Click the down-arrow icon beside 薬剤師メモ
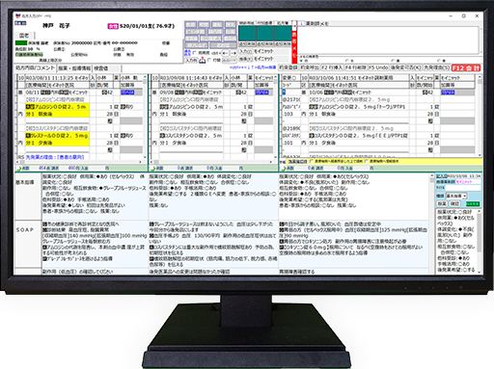 301,23
